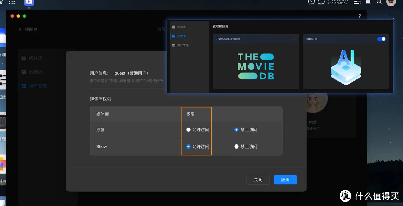
Task: Toggle the 智能识别 switch off
Action: 381,39
